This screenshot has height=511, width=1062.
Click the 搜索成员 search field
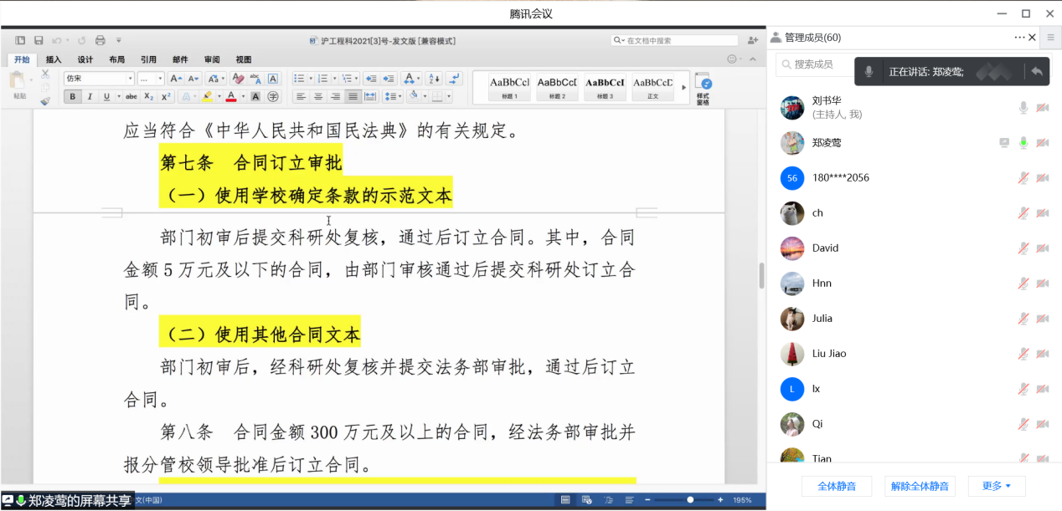[817, 64]
